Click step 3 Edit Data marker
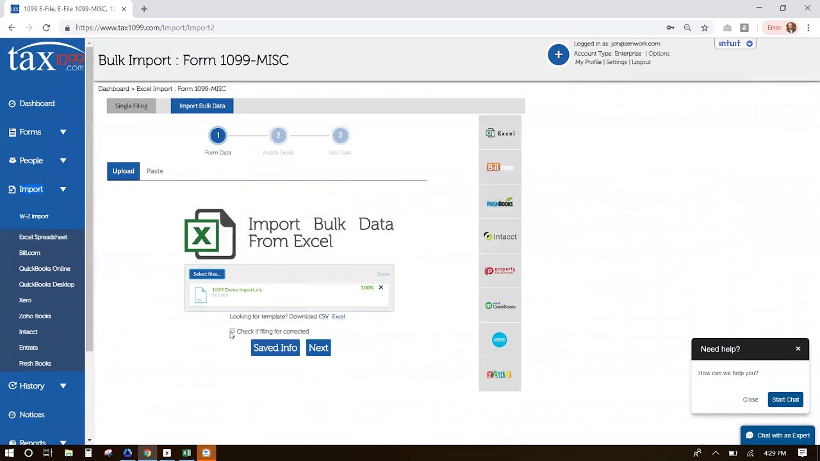This screenshot has width=820, height=461. [340, 135]
